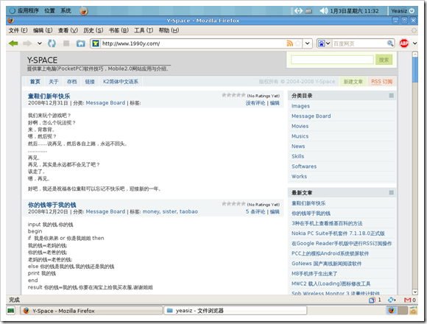Click the URL address field
Image resolution: width=427 pixels, height=324 pixels.
[x=193, y=43]
